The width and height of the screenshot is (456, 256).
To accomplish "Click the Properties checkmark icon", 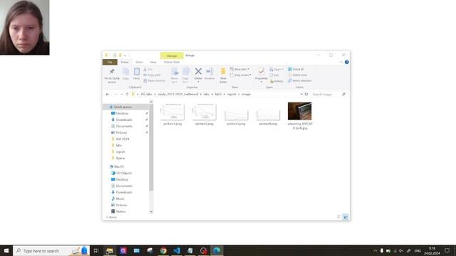I will pos(261,71).
